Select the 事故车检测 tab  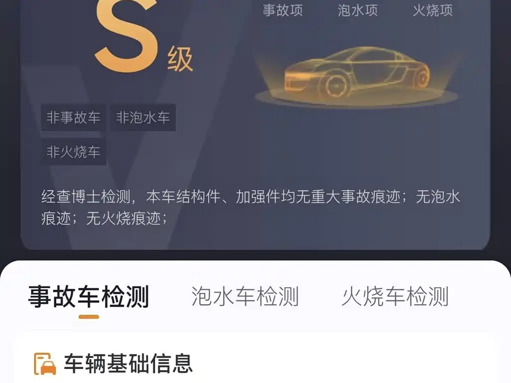(x=89, y=297)
